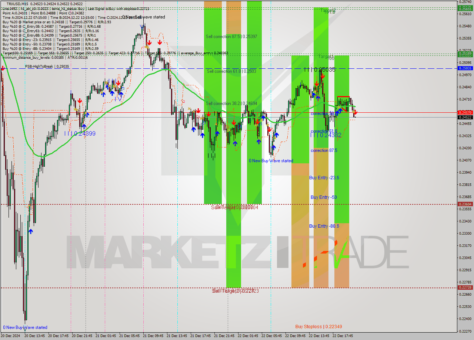This screenshot has height=340, width=474.
Task: Click the 0 New Sell wave started label
Action: pos(144,17)
